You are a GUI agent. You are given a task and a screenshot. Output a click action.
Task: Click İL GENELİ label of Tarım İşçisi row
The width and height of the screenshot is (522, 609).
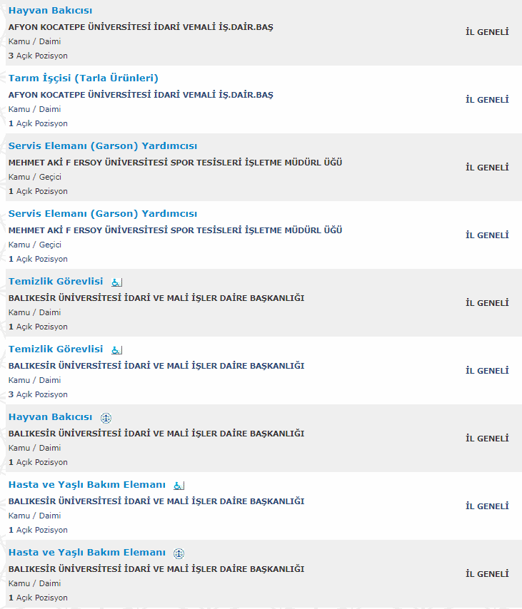coord(487,100)
